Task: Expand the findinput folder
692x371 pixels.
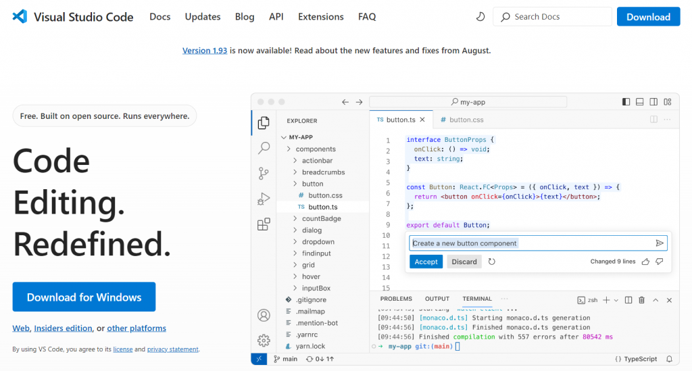Action: [295, 253]
